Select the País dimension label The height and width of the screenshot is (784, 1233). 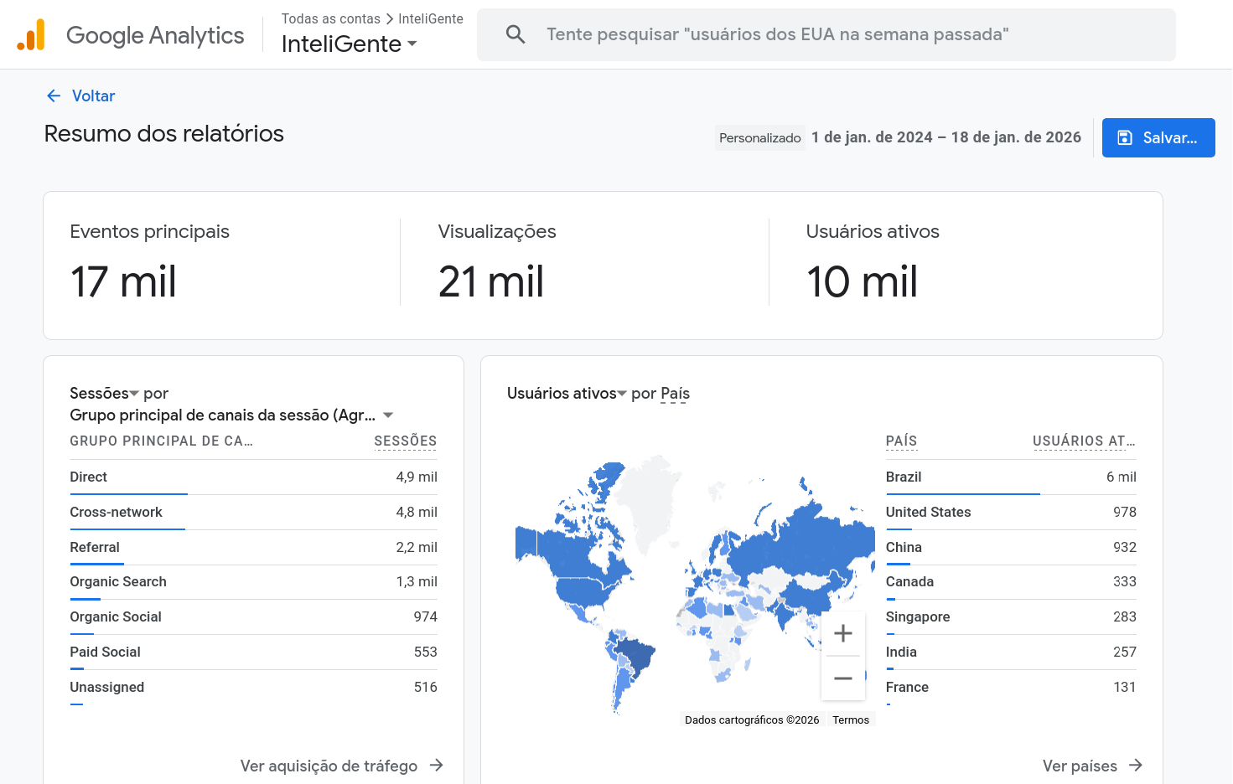pos(675,394)
